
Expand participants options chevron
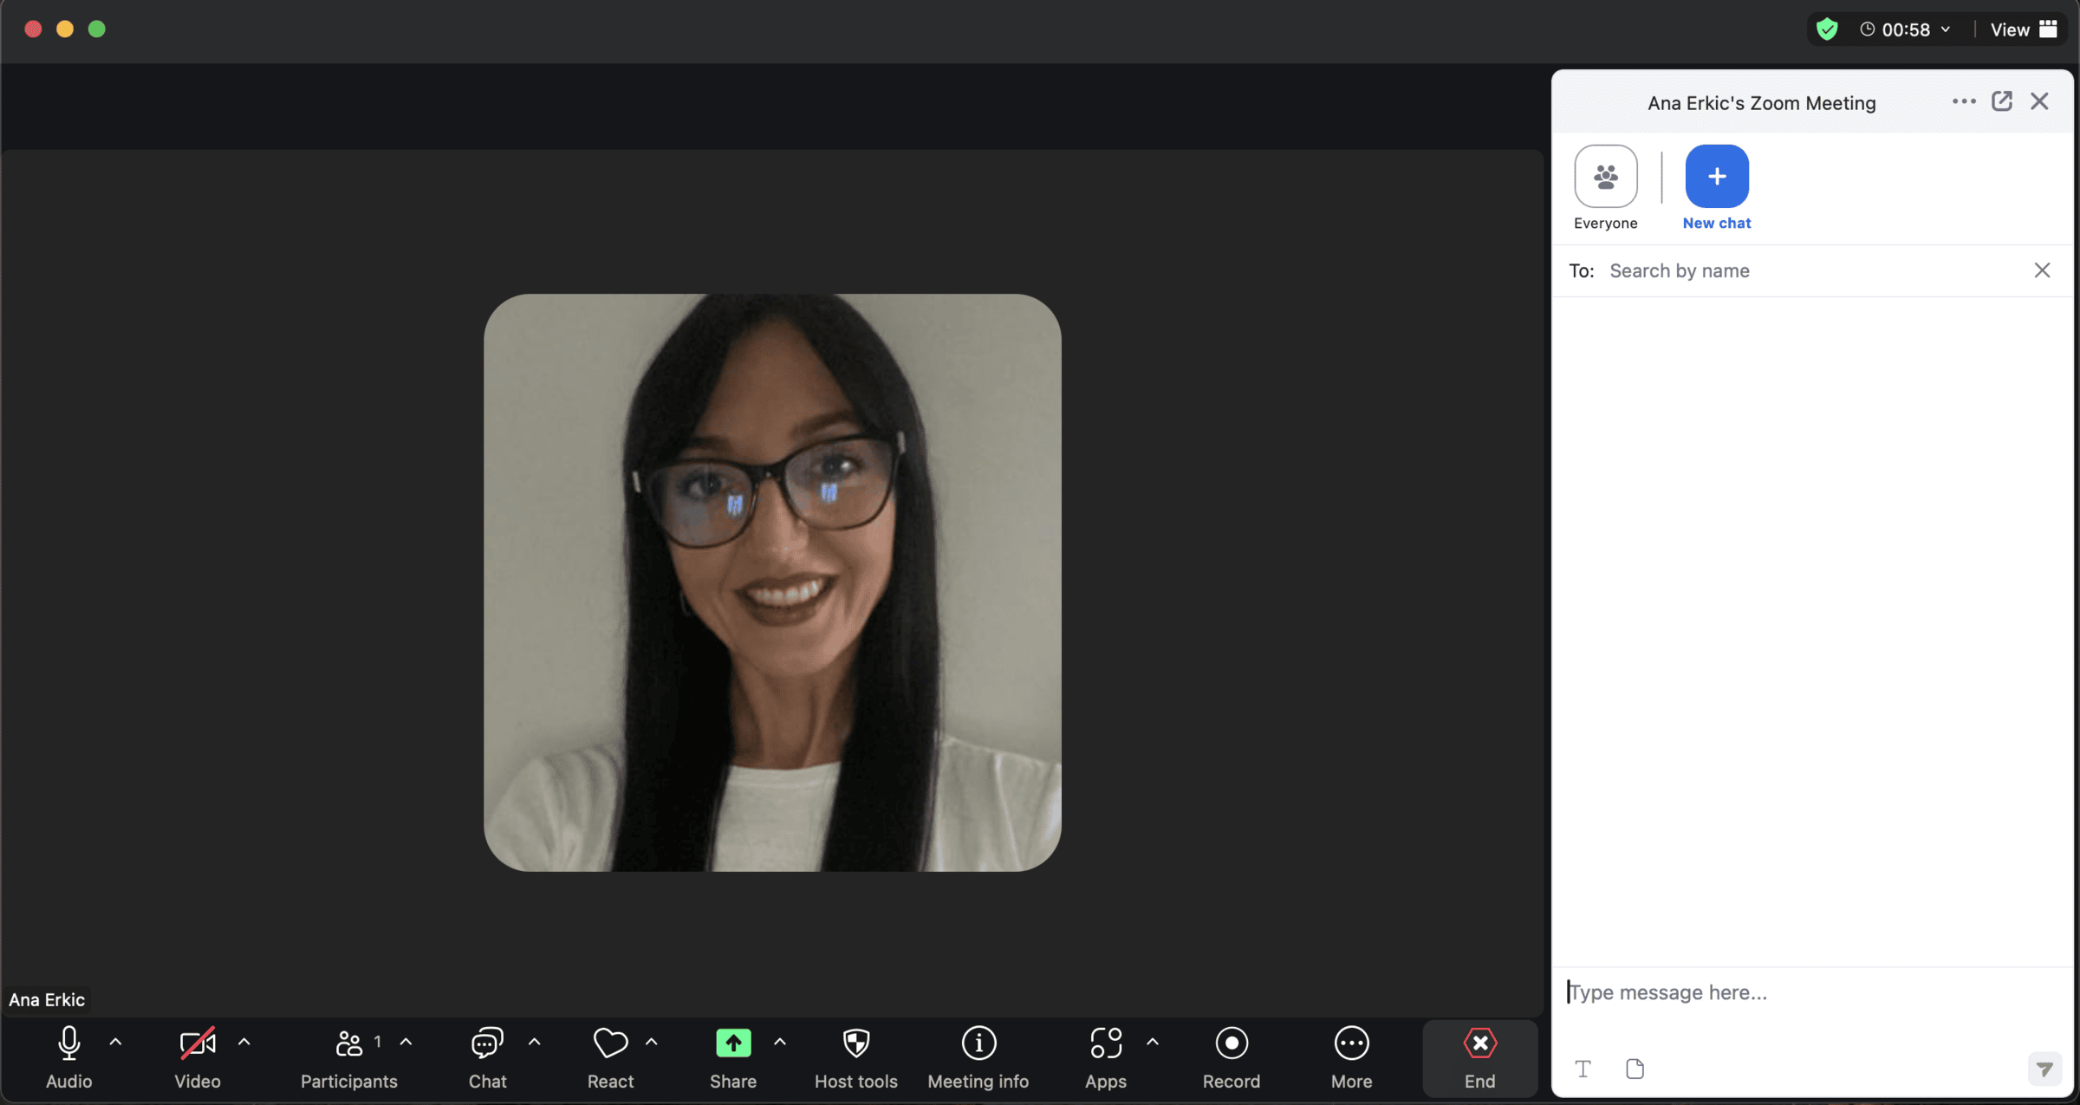point(406,1043)
